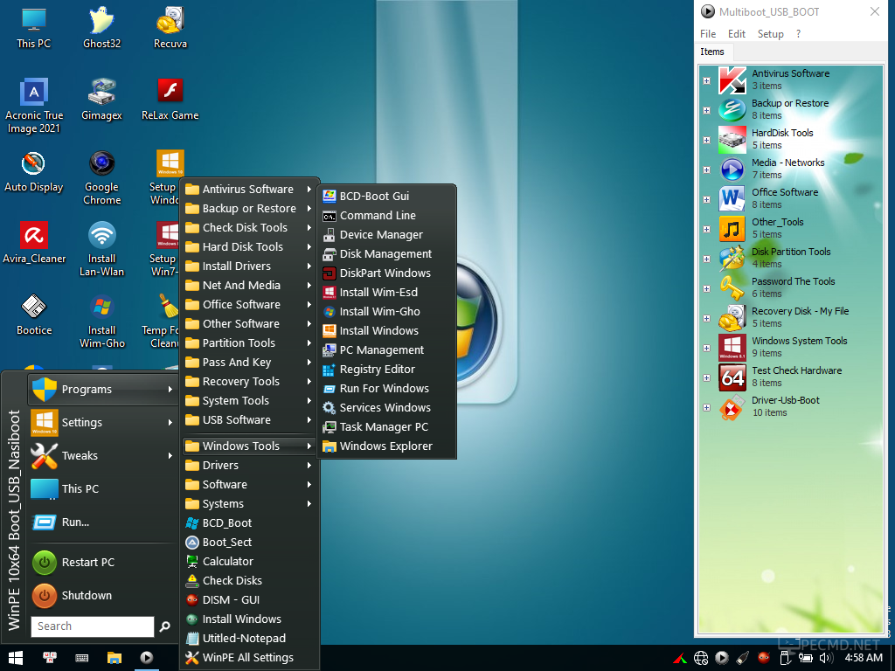This screenshot has height=671, width=895.
Task: Expand Media - Networks tree node
Action: [x=706, y=169]
